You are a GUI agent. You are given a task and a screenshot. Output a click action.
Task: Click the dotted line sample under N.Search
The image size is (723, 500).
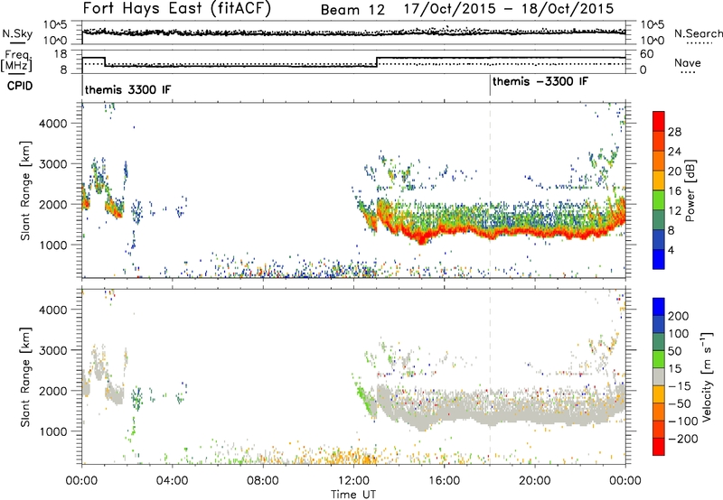[x=700, y=43]
